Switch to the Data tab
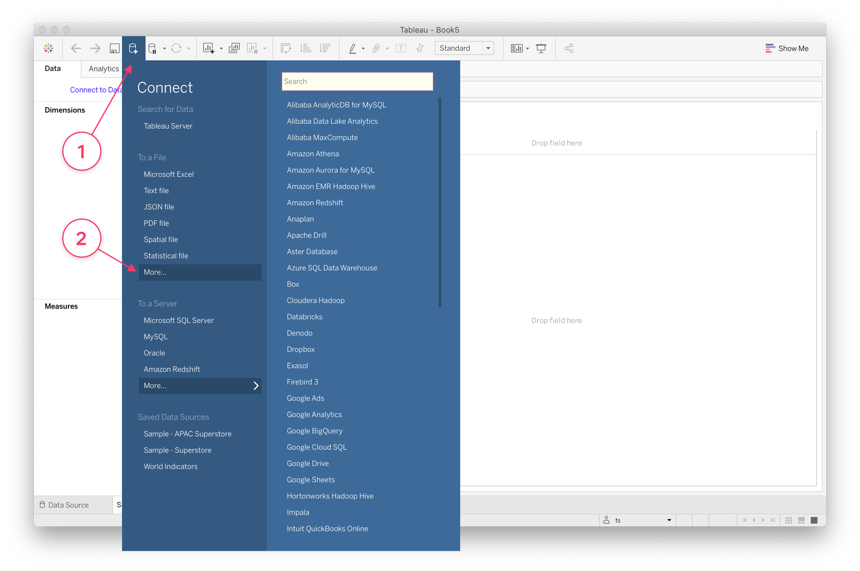This screenshot has width=860, height=571. (53, 68)
